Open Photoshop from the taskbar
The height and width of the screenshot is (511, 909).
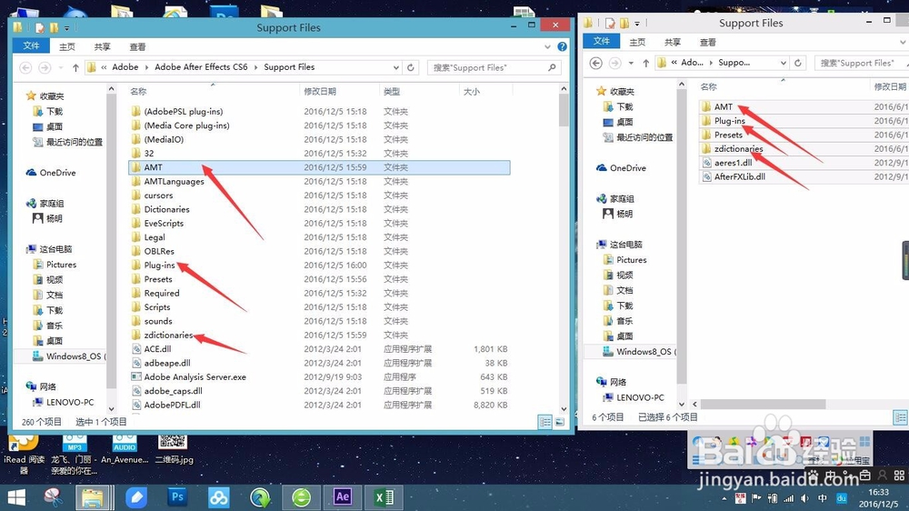[x=177, y=497]
